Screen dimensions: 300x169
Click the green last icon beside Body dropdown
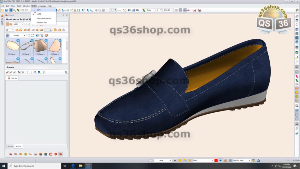[144, 10]
